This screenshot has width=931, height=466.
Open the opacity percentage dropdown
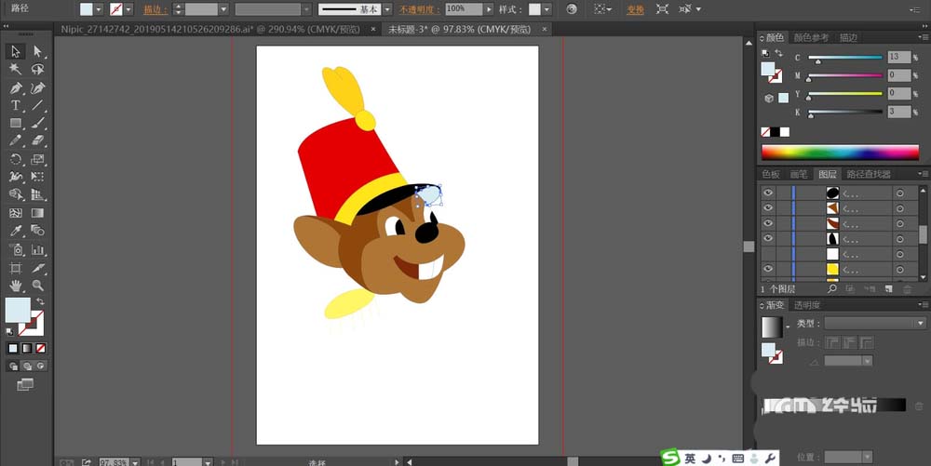(490, 8)
